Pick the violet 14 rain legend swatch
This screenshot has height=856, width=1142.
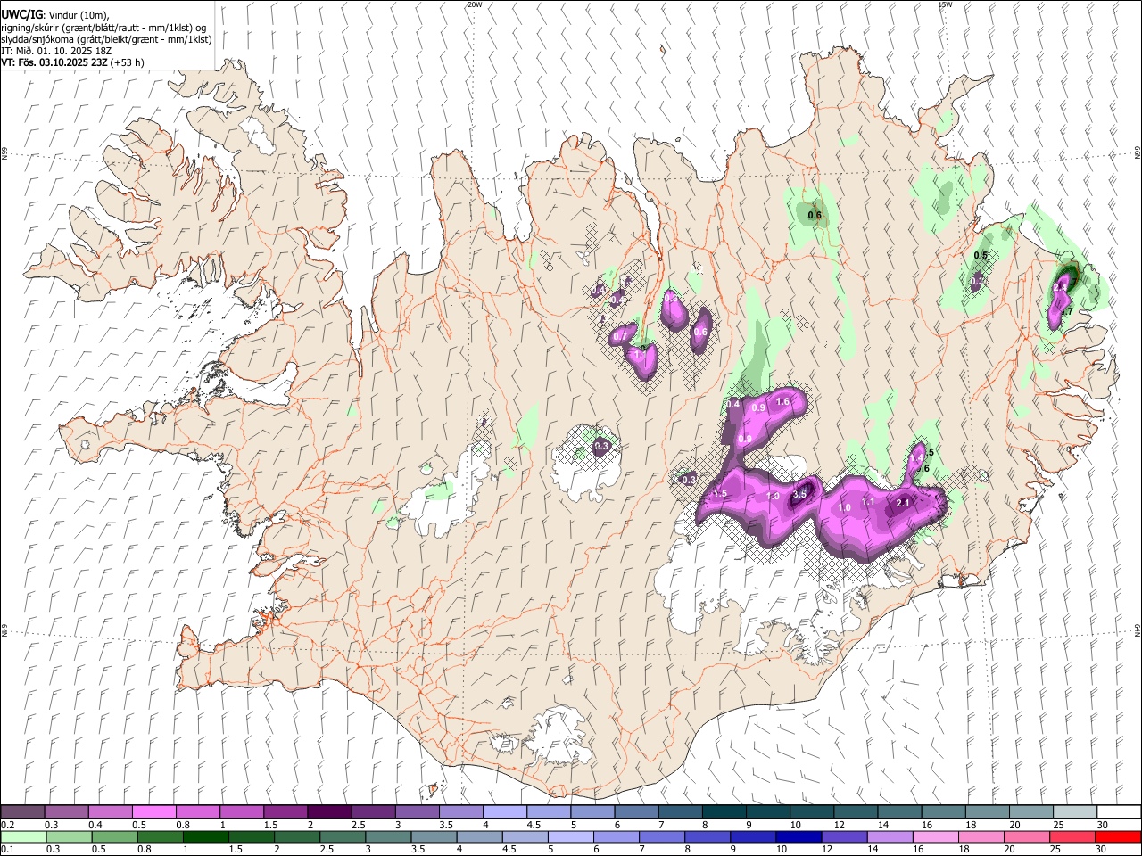click(890, 836)
